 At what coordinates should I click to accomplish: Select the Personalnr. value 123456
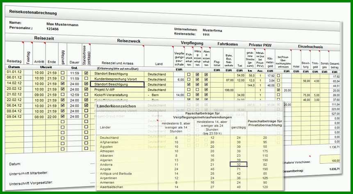[52, 29]
